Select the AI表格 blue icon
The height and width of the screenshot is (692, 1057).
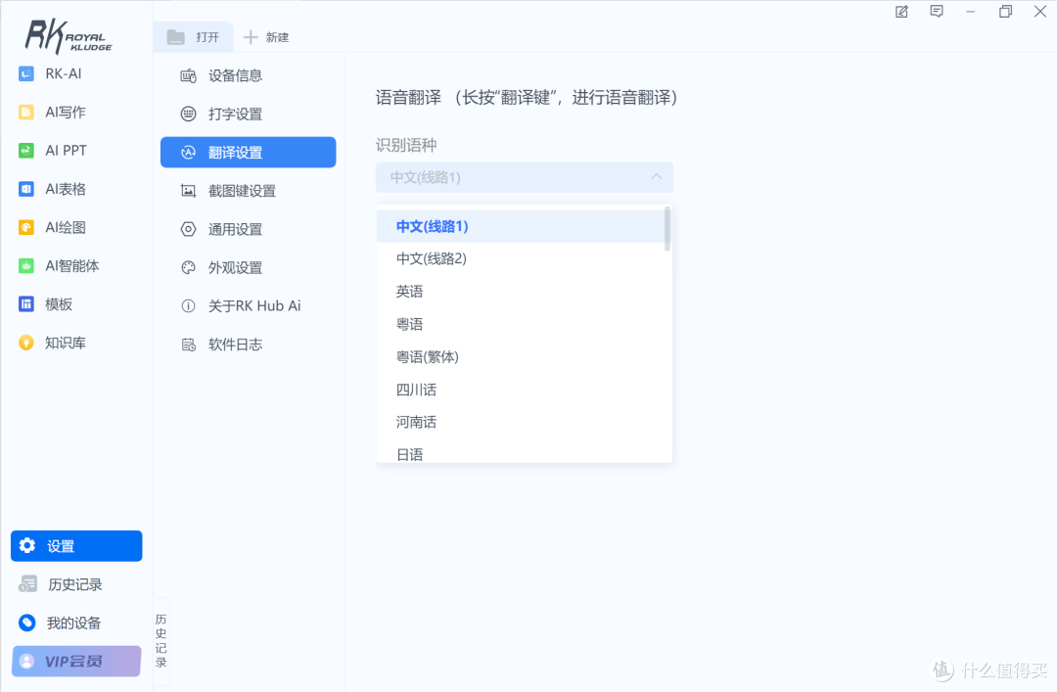point(25,189)
